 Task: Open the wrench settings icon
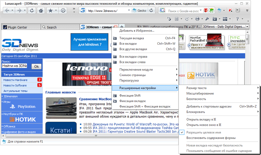pos(207,19)
